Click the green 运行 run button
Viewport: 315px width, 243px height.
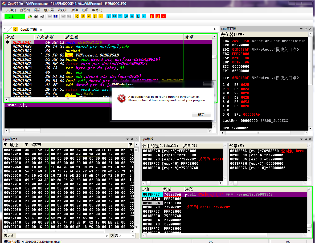(x=14, y=17)
